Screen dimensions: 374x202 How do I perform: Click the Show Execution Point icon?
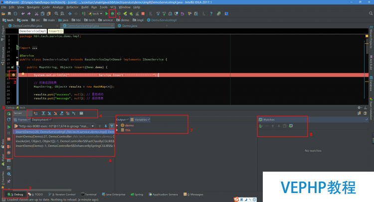click(36, 113)
